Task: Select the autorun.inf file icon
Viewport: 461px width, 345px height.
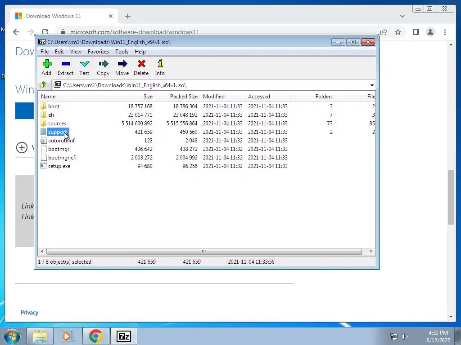Action: tap(44, 141)
